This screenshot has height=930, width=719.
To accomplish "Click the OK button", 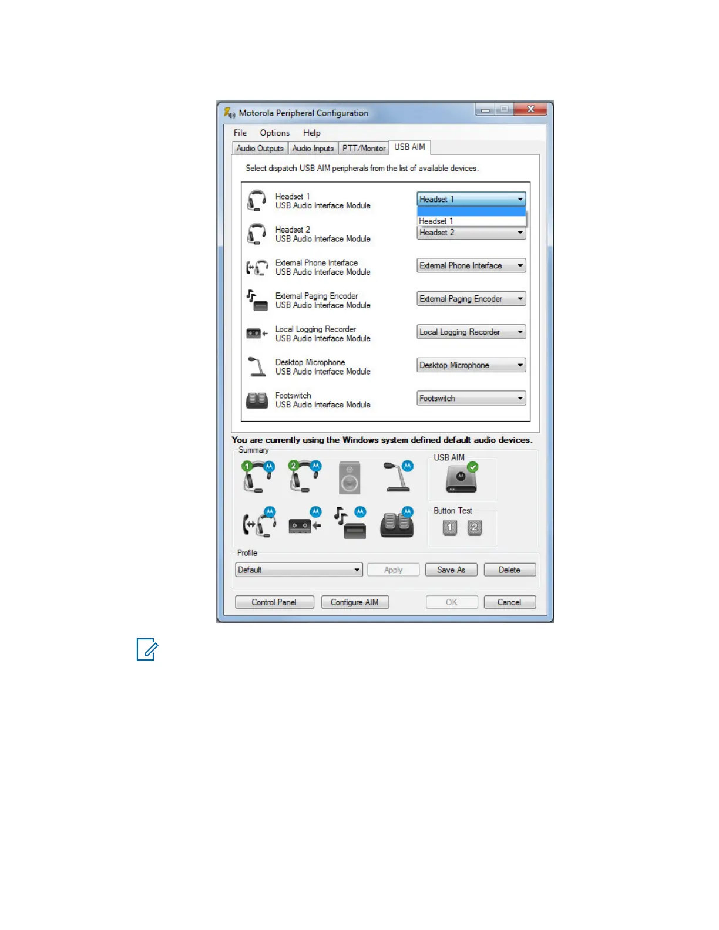I will click(x=451, y=602).
